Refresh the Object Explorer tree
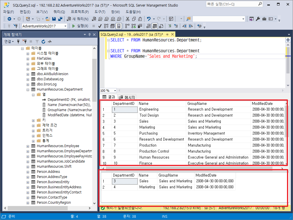 pyautogui.click(x=43, y=41)
